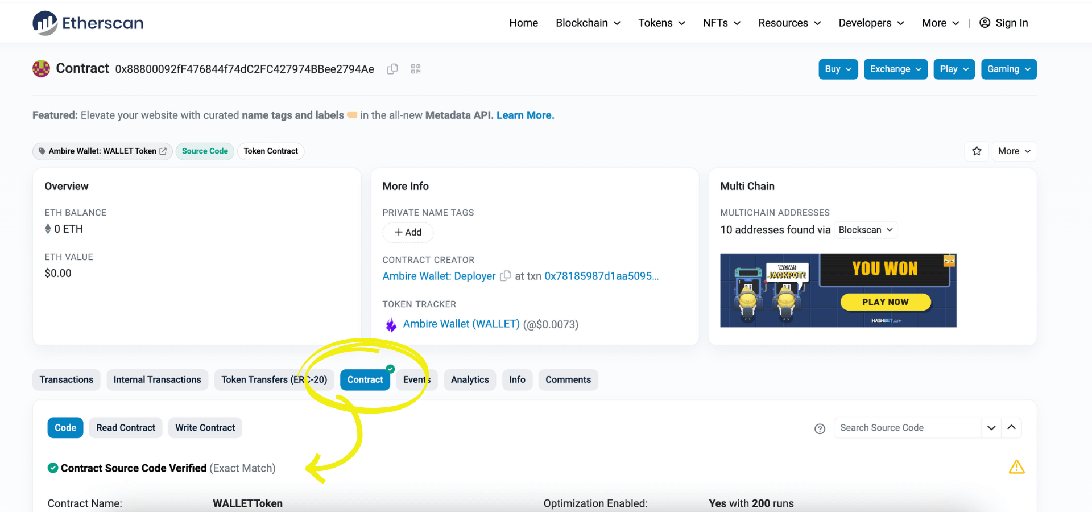1092x512 pixels.
Task: Open the Developers menu dropdown
Action: [871, 23]
